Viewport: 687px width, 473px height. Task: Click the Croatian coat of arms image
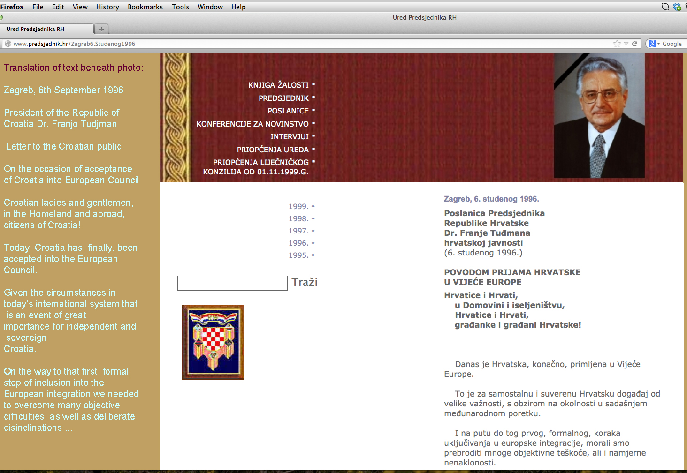(x=213, y=342)
